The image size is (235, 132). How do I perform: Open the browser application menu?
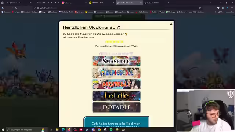click(232, 8)
